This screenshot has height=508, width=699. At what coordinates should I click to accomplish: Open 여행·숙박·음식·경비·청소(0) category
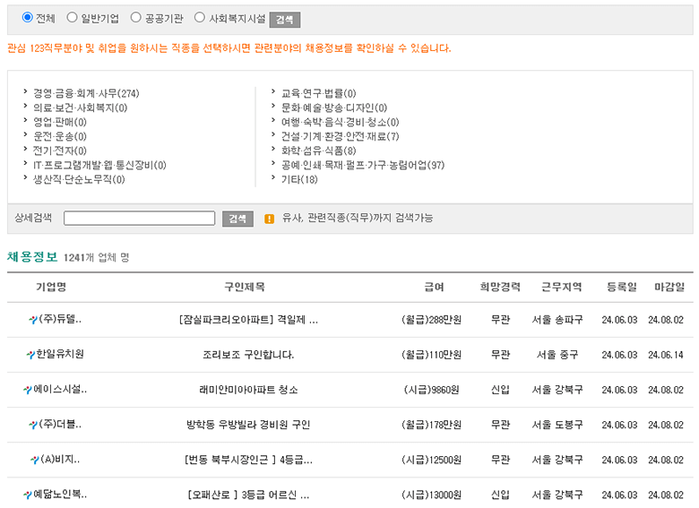click(340, 122)
